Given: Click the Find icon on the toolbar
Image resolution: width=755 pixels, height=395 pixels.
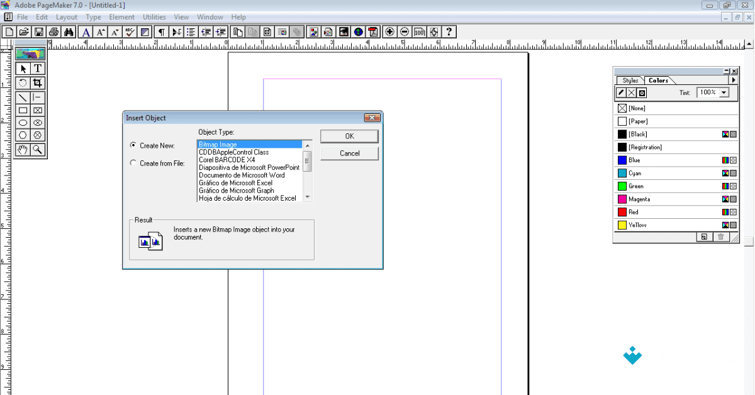Looking at the screenshot, I should (x=69, y=31).
